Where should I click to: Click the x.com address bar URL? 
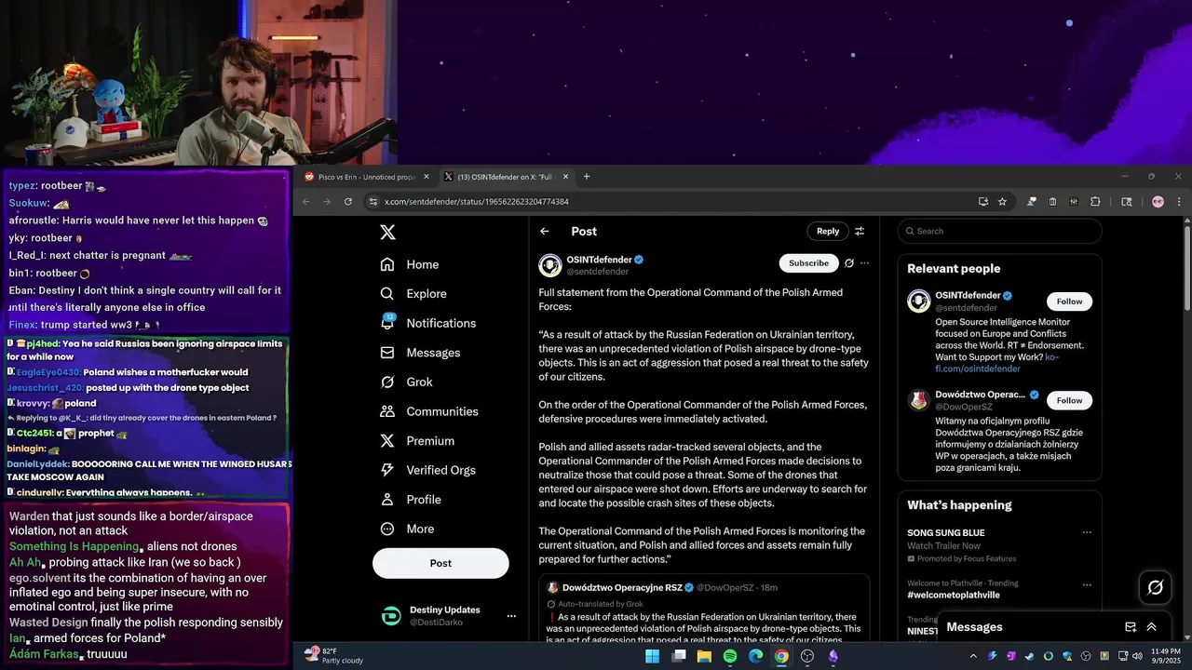pyautogui.click(x=476, y=202)
